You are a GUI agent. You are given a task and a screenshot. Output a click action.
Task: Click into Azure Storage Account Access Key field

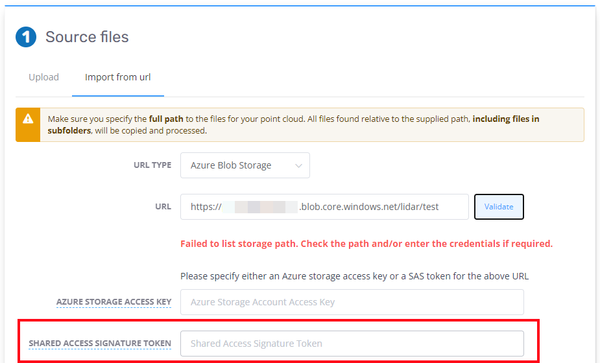[x=352, y=302]
